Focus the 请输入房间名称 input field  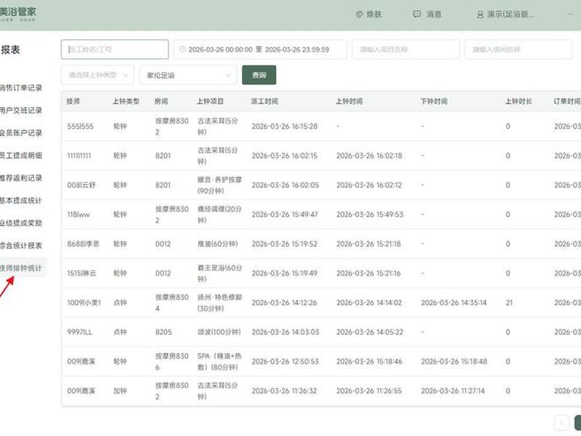519,49
